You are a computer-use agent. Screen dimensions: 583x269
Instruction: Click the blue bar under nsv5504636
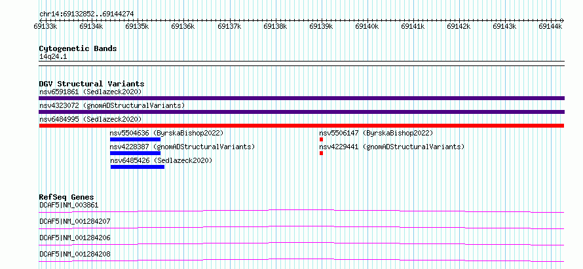coord(136,139)
